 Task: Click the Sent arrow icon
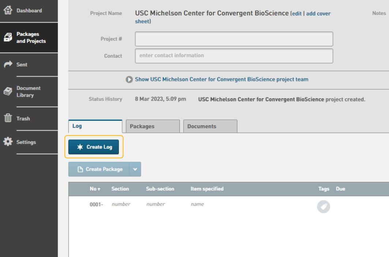8,65
